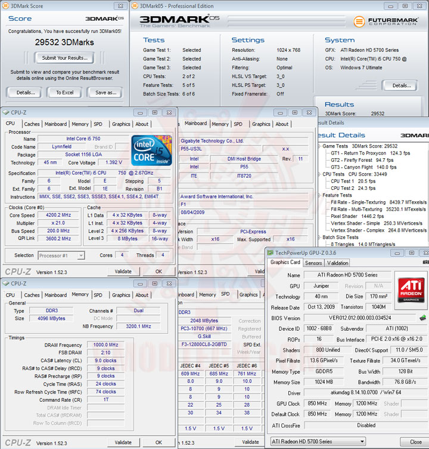
Task: Click the CAS# Latency '9.0 clocks' value
Action: 105,361
